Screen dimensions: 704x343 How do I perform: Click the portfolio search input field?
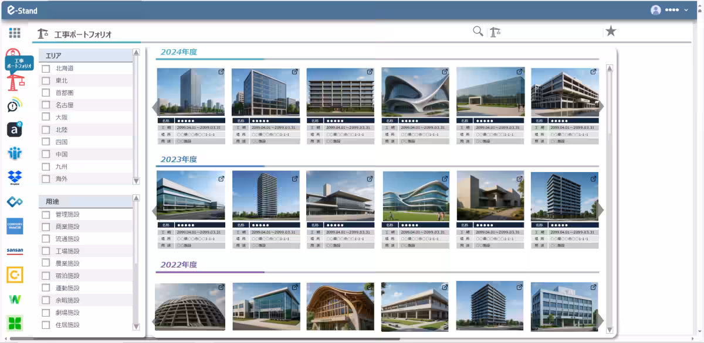(551, 32)
